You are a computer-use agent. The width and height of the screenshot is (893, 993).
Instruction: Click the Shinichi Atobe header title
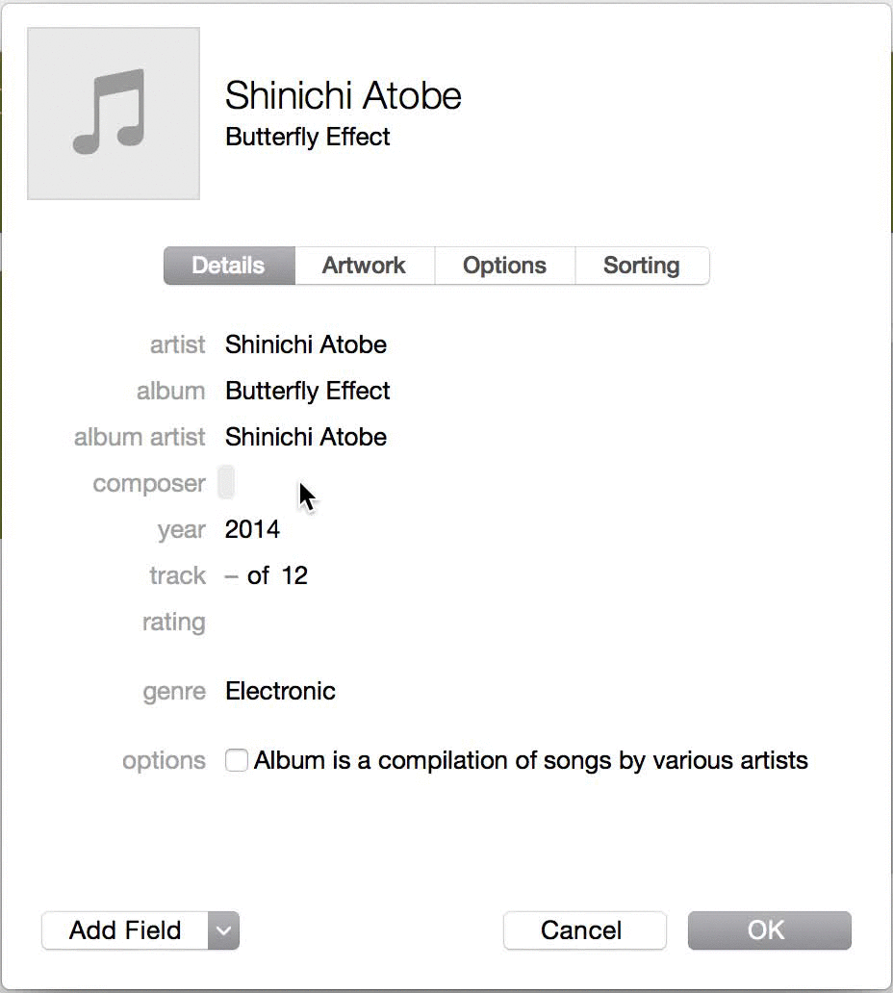coord(344,95)
